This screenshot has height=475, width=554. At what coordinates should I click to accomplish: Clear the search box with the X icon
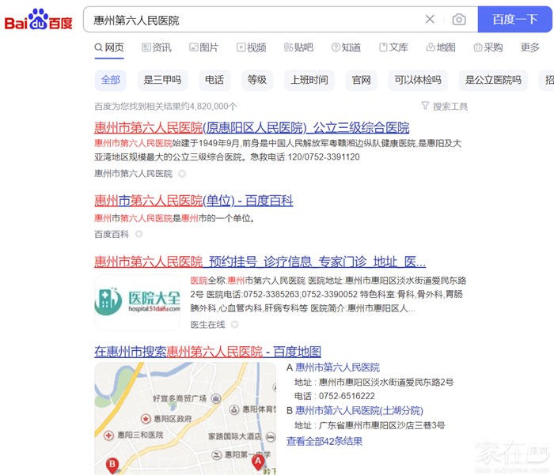430,20
